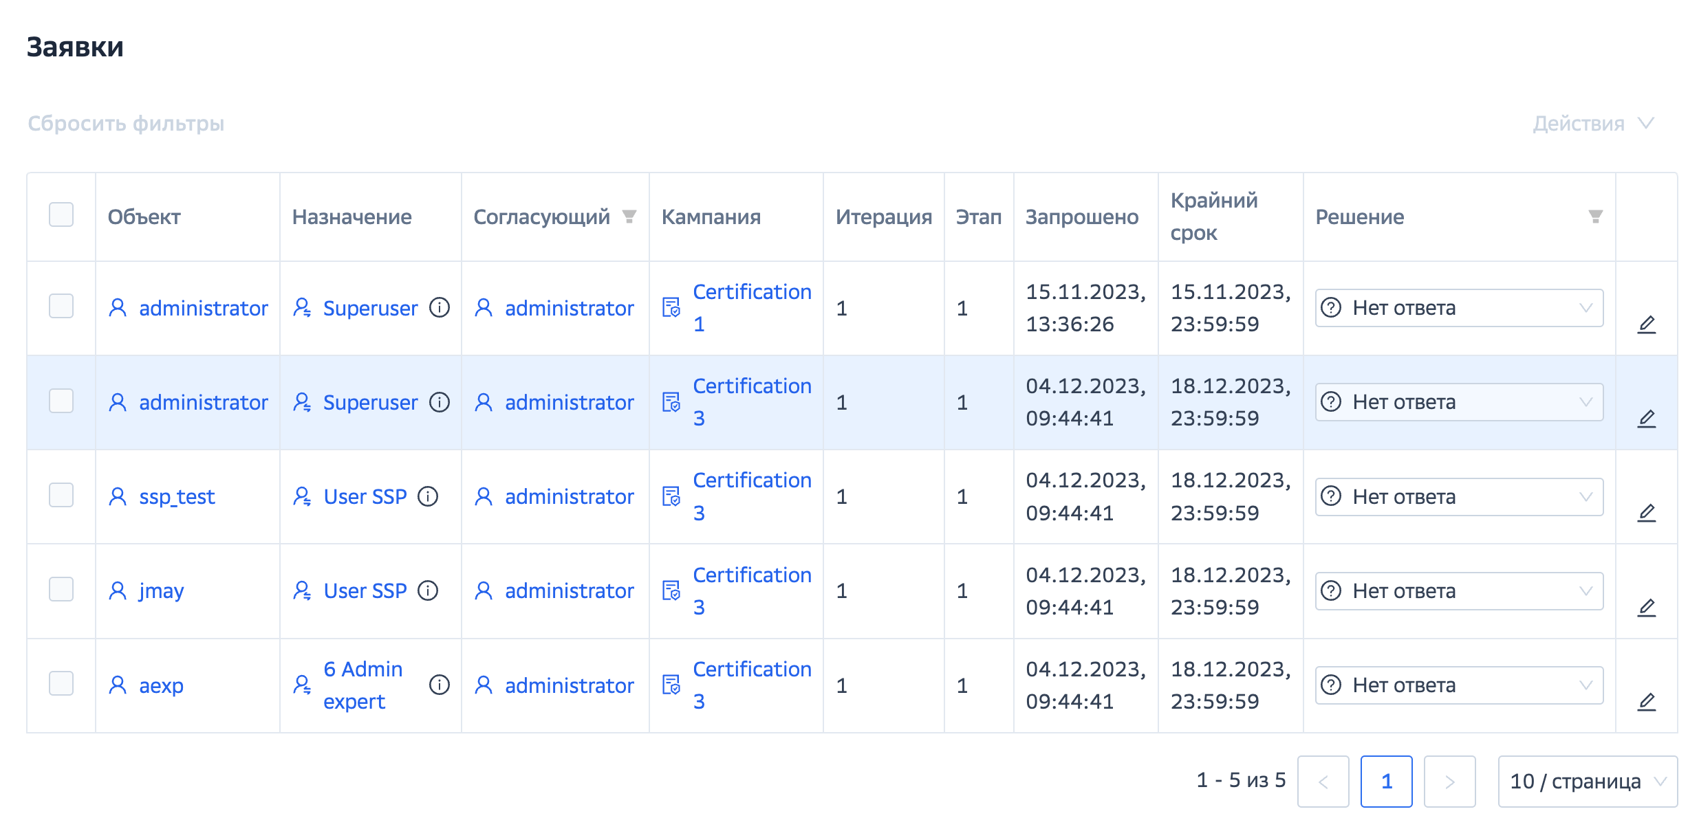Click the user icon beside aexp
Screen dimensions: 1699x829
[x=118, y=685]
